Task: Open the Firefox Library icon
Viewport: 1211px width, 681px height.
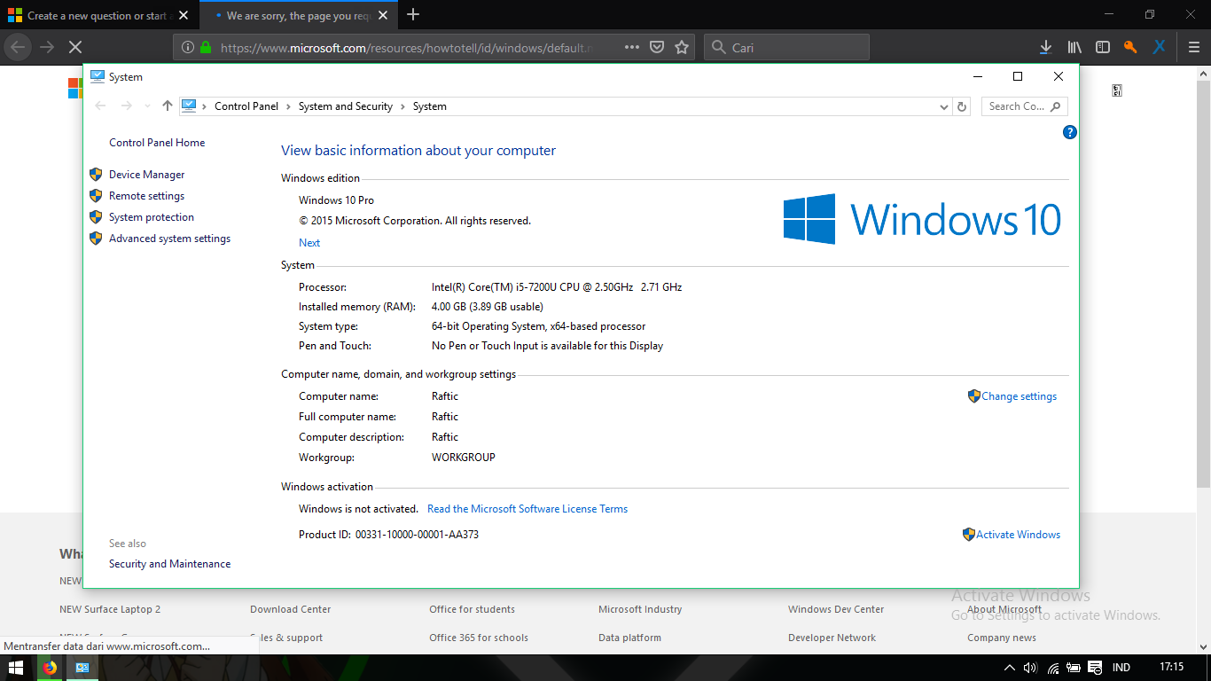Action: click(1073, 46)
